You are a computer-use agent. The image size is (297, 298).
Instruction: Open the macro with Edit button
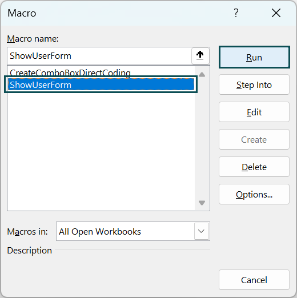coord(254,112)
